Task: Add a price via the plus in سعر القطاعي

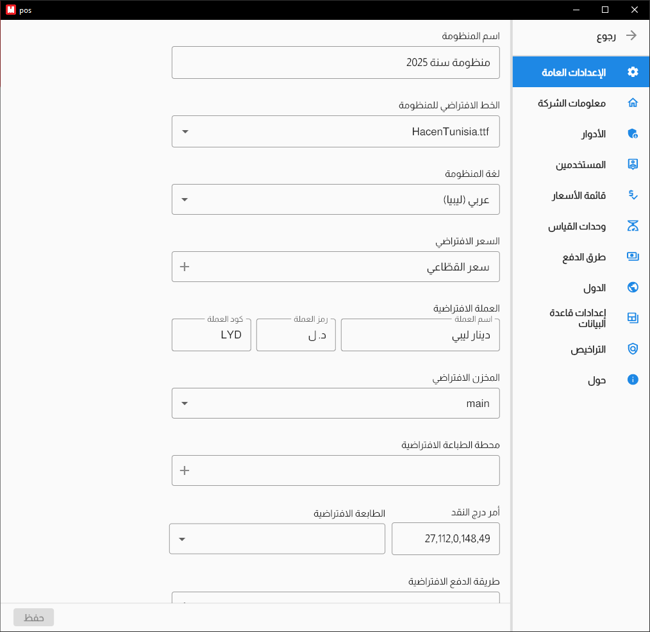Action: [x=184, y=267]
